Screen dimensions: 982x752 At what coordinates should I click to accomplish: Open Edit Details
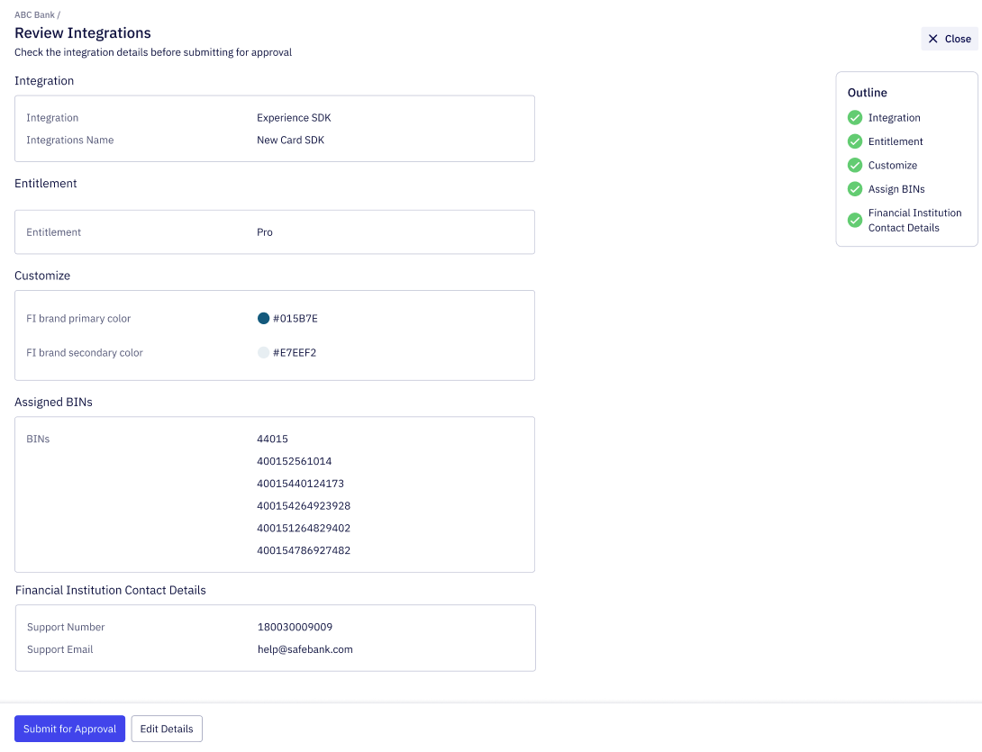tap(167, 729)
